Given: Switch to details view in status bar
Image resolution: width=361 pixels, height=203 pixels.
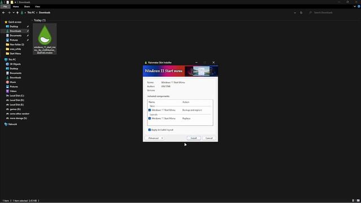Looking at the screenshot, I should coord(354,201).
